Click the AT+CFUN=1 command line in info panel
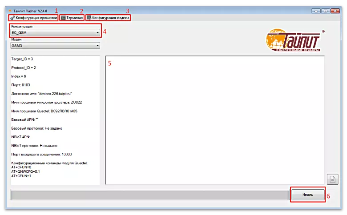The image size is (347, 215). click(23, 176)
